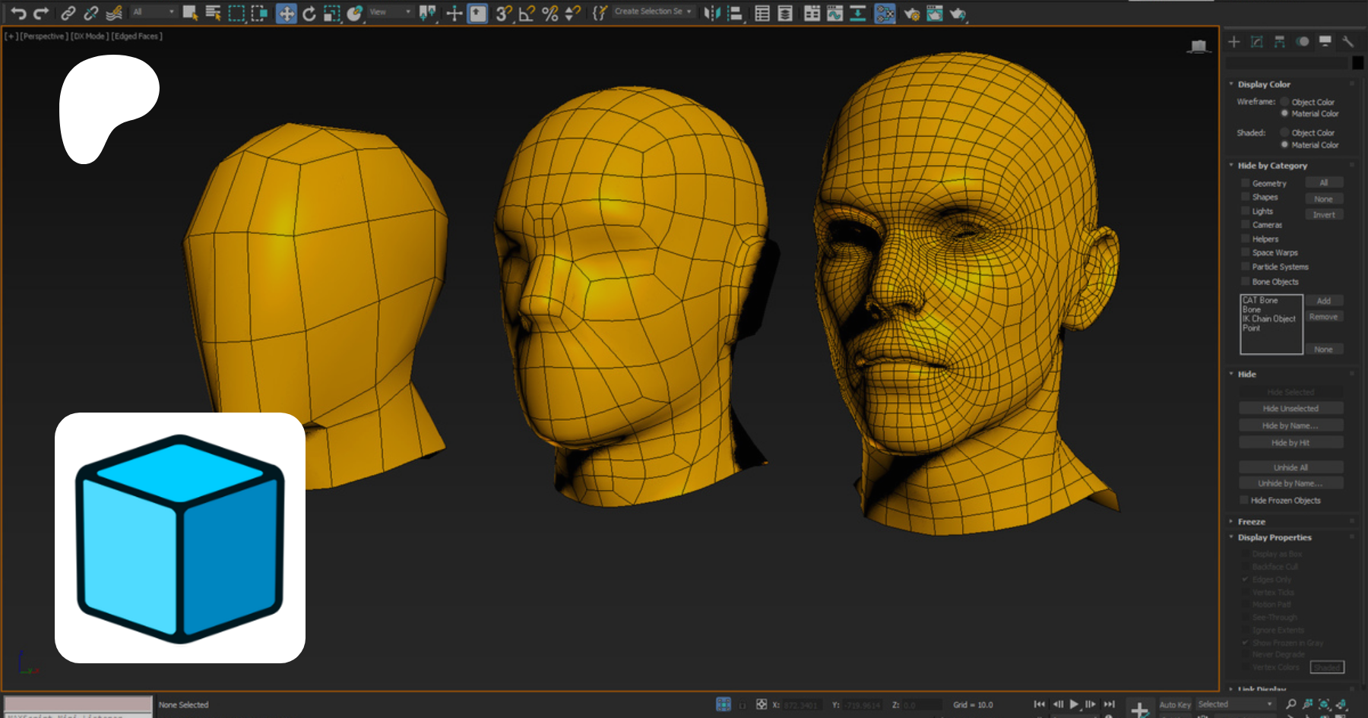Select Object Color for Wireframe

pos(1285,102)
